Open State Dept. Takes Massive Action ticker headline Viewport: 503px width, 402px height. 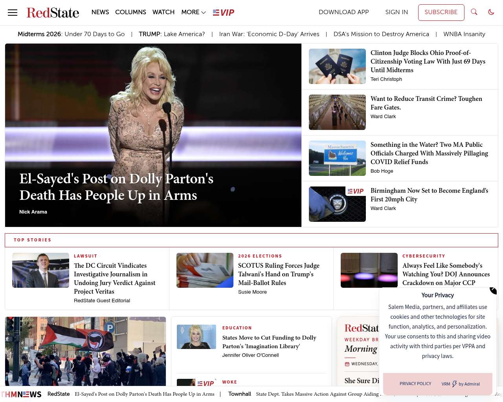click(318, 394)
